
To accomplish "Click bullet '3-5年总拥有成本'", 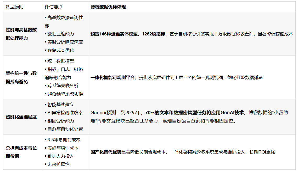I will [x=63, y=140].
